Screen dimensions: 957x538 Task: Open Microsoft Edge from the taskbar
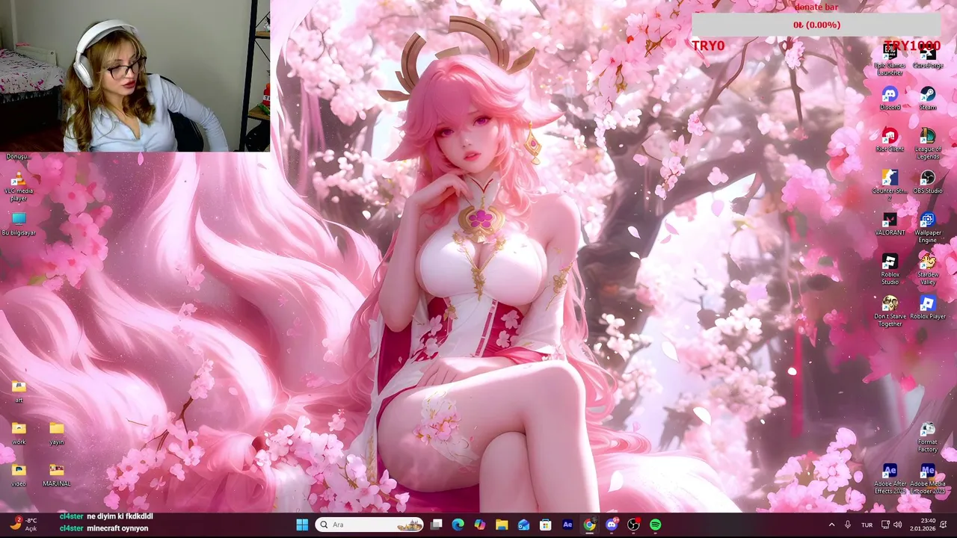point(458,525)
